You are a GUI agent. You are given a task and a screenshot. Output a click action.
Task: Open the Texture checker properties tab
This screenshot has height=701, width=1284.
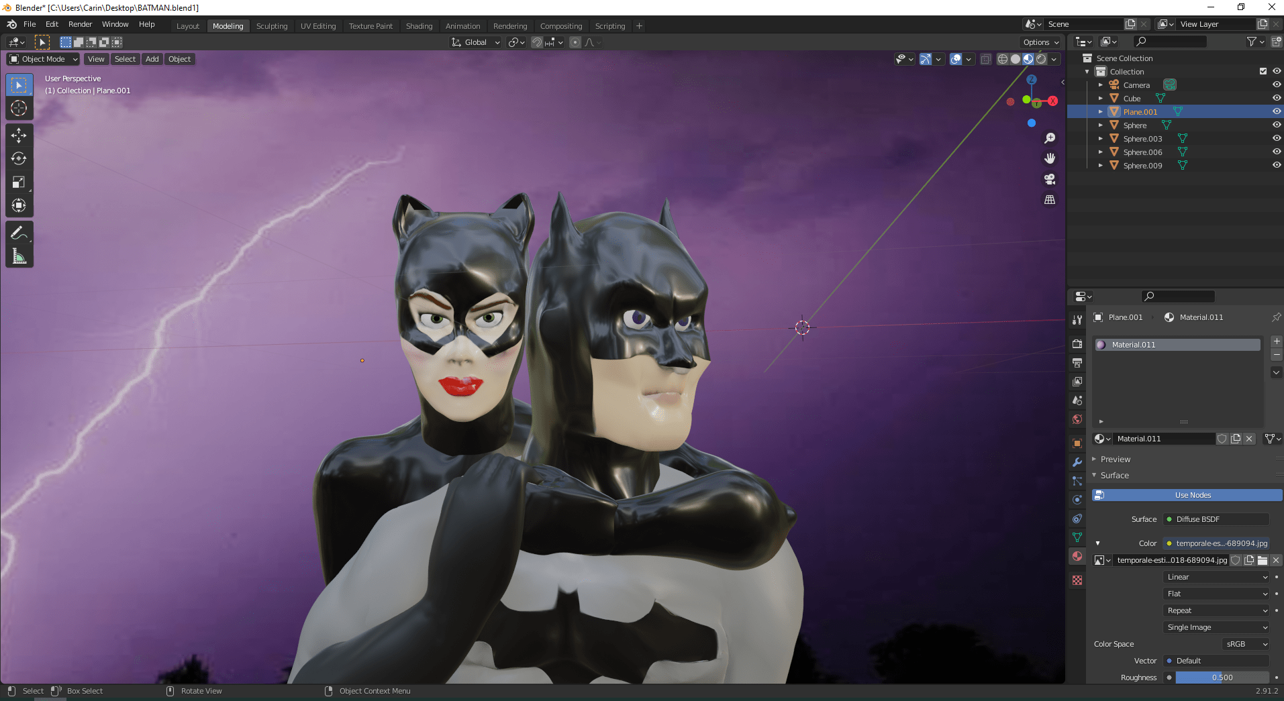(1077, 580)
